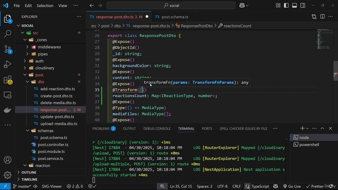
Task: Expand the middlewares folder
Action: point(27,47)
